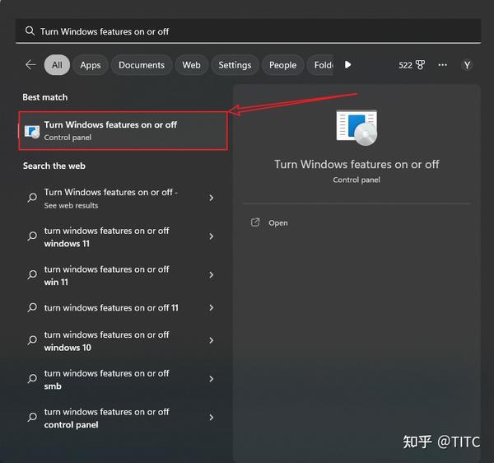Expand the 'control panel' suggestion chevron
The image size is (494, 463).
(212, 418)
